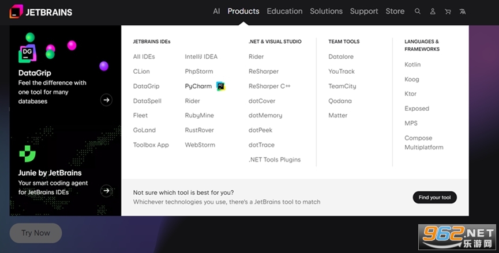
Task: Open the .NET Tools Plugins link
Action: point(275,160)
